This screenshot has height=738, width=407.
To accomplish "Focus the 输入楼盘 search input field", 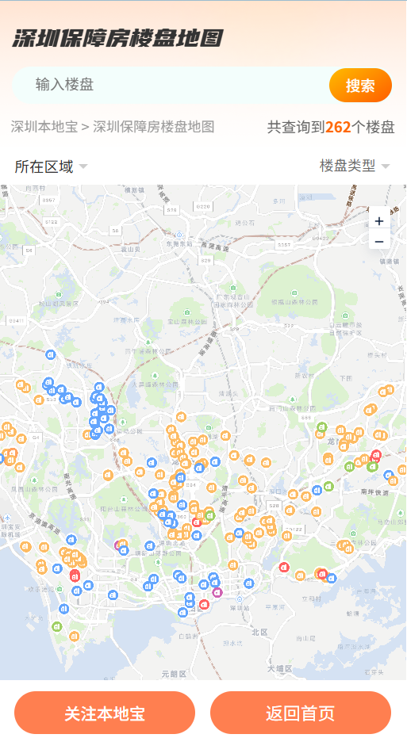I will coord(170,85).
